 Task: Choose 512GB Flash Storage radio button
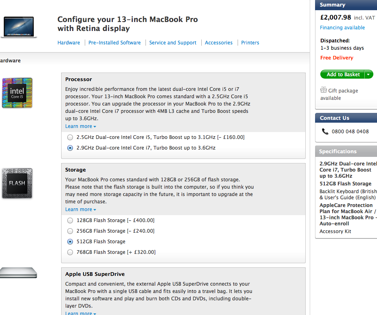[70, 242]
